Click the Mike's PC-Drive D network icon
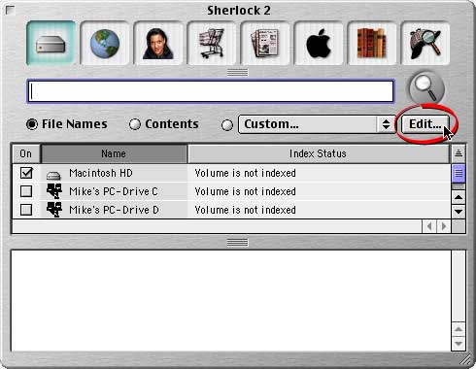476x369 pixels. [x=53, y=210]
